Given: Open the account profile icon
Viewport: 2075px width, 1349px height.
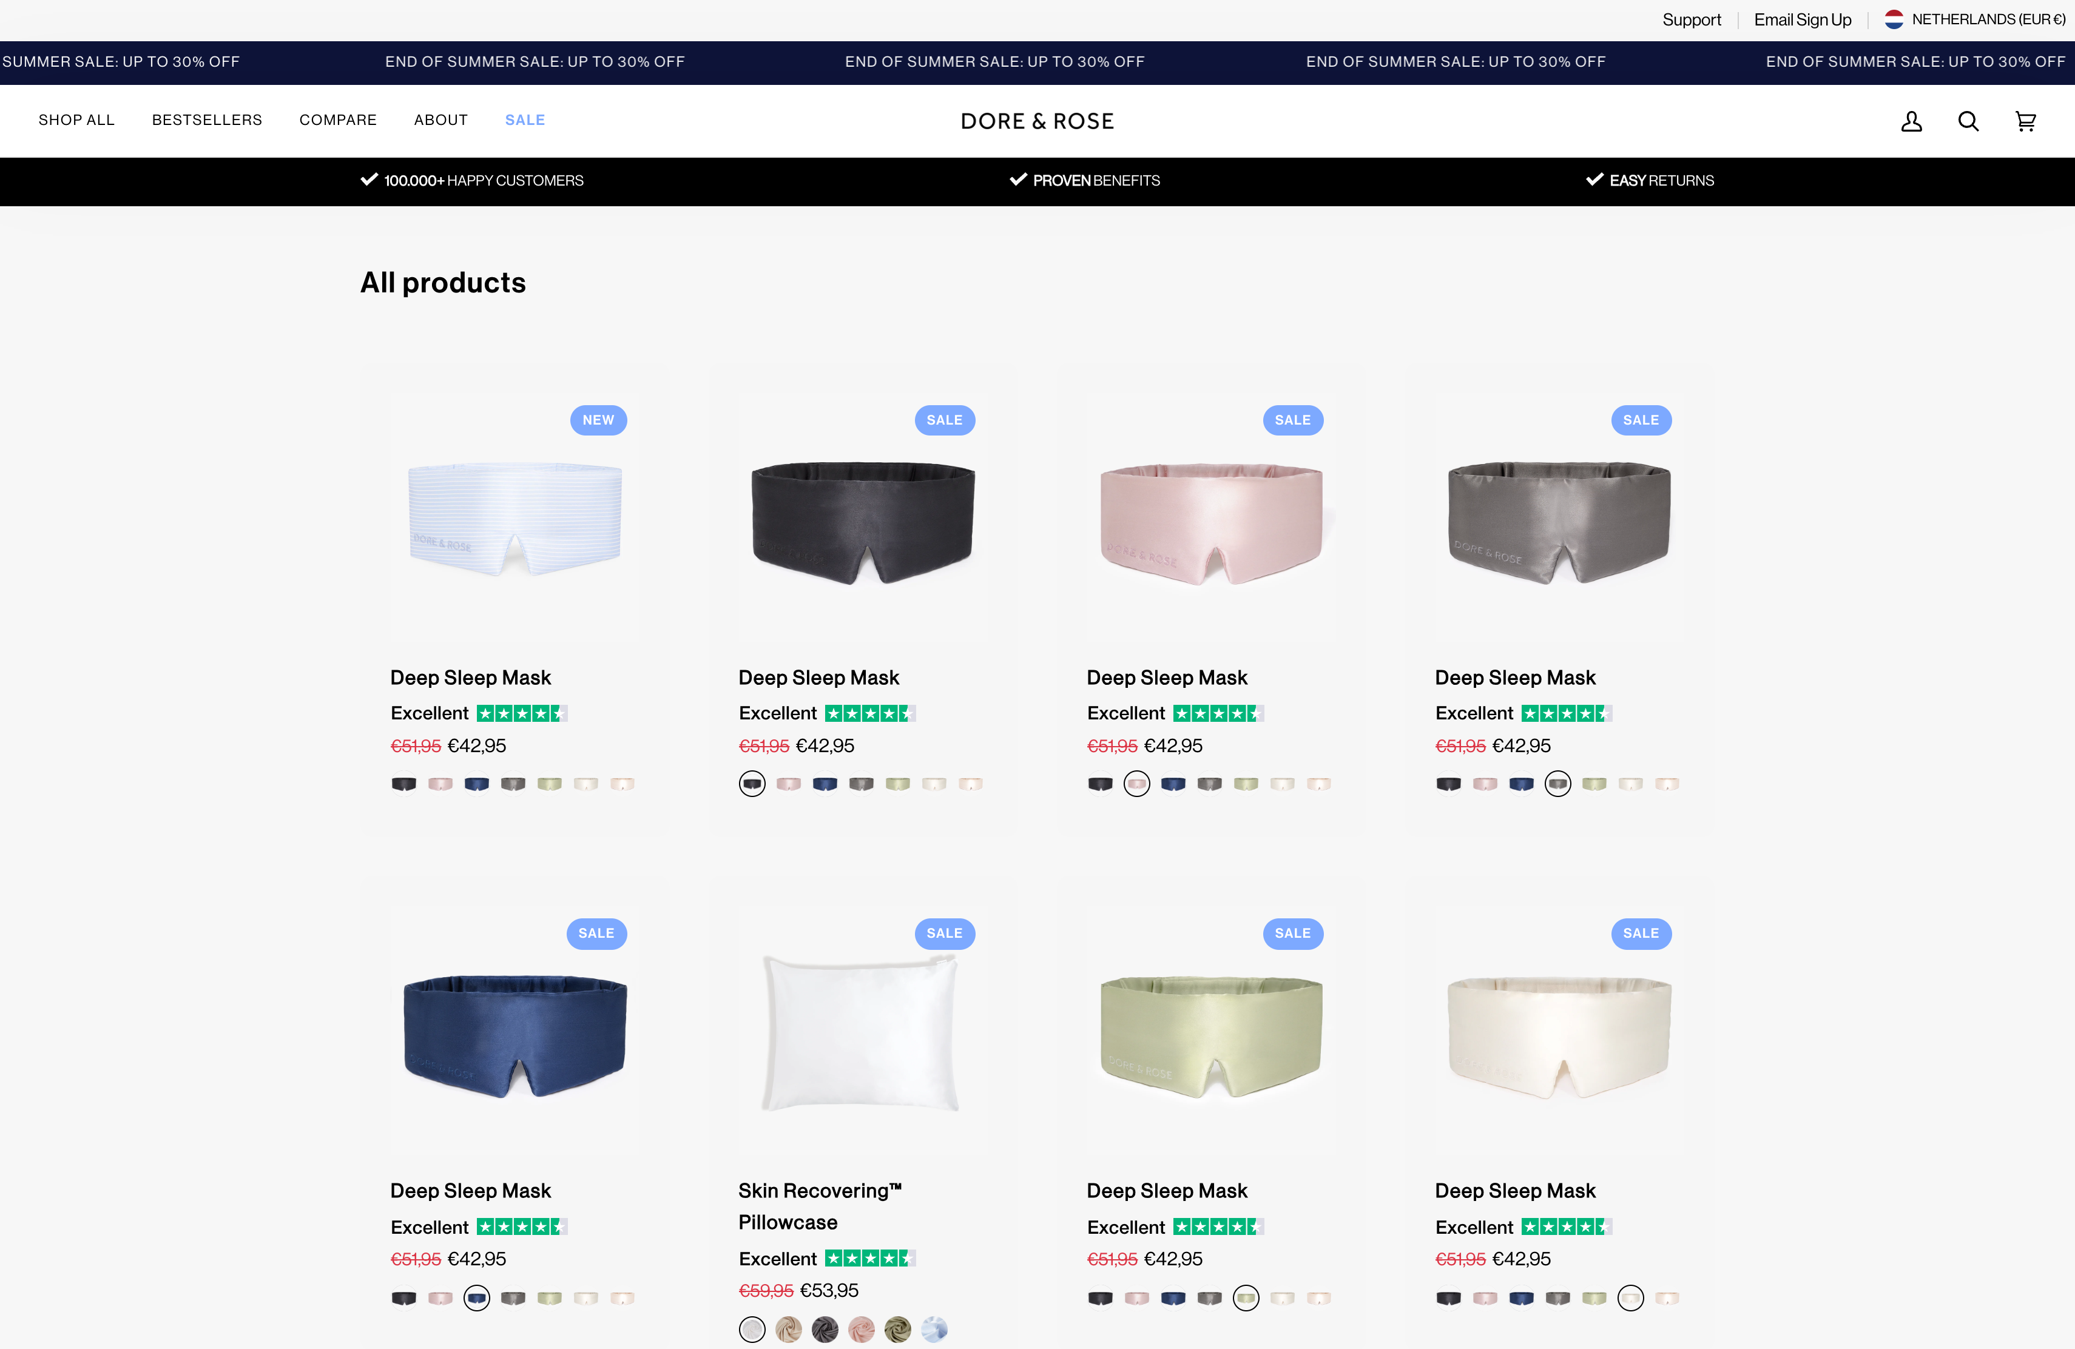Looking at the screenshot, I should (1911, 121).
